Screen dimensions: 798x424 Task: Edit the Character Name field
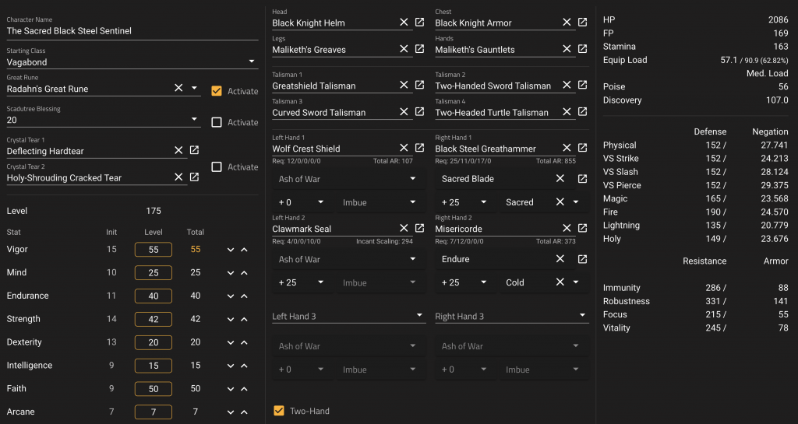tap(132, 30)
